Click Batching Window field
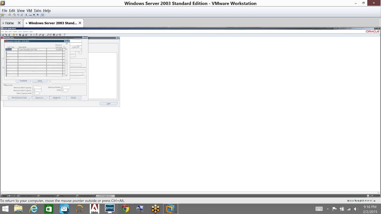 (65, 88)
